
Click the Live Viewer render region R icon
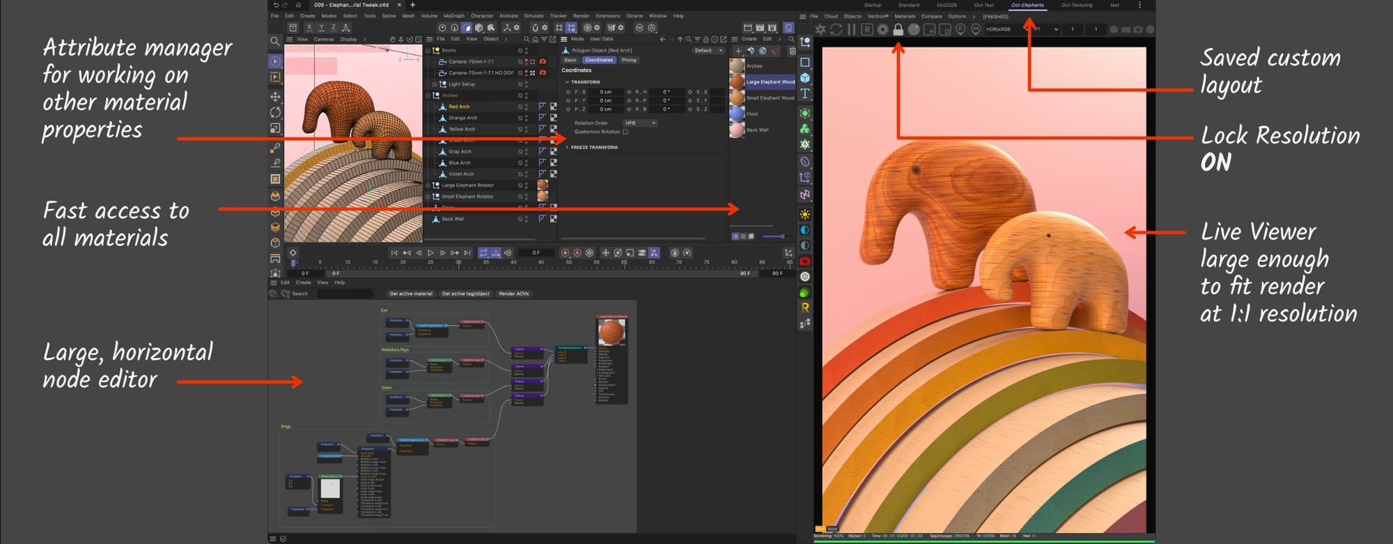(x=867, y=29)
